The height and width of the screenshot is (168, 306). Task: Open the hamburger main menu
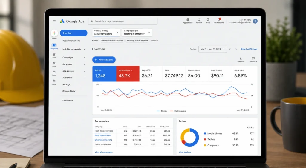(54, 21)
